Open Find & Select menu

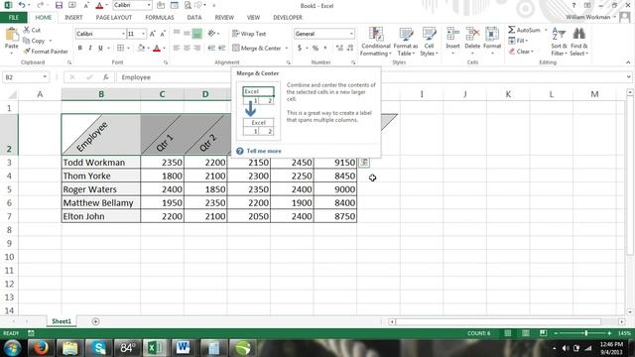coord(578,42)
